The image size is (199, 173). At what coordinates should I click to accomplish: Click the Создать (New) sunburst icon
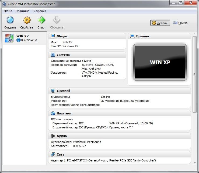(x=10, y=20)
